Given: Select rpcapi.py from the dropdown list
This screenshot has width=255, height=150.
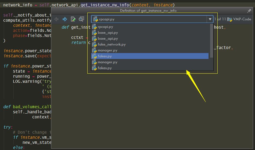Looking at the screenshot, I should click(x=150, y=27).
